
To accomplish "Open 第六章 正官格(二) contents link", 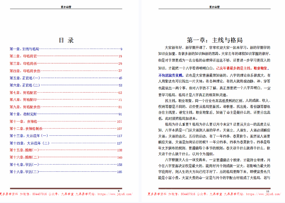I will pos(25,85).
